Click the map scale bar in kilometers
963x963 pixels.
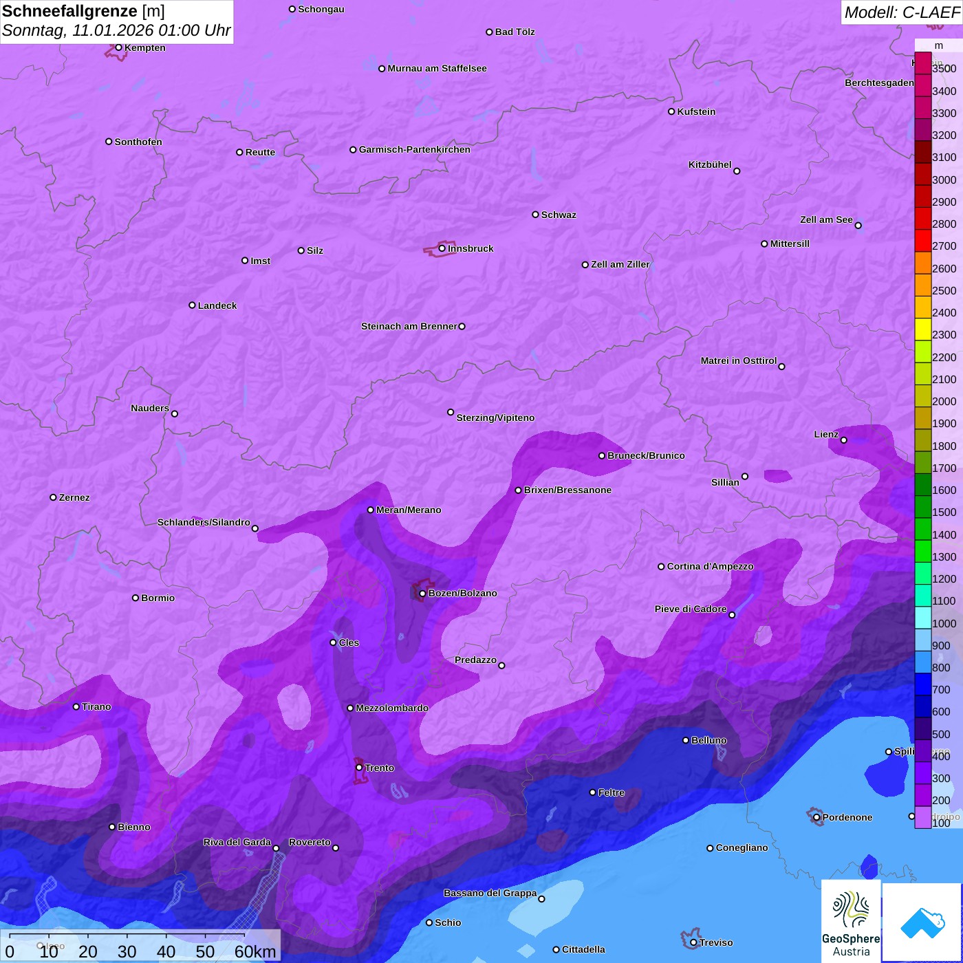tap(140, 946)
